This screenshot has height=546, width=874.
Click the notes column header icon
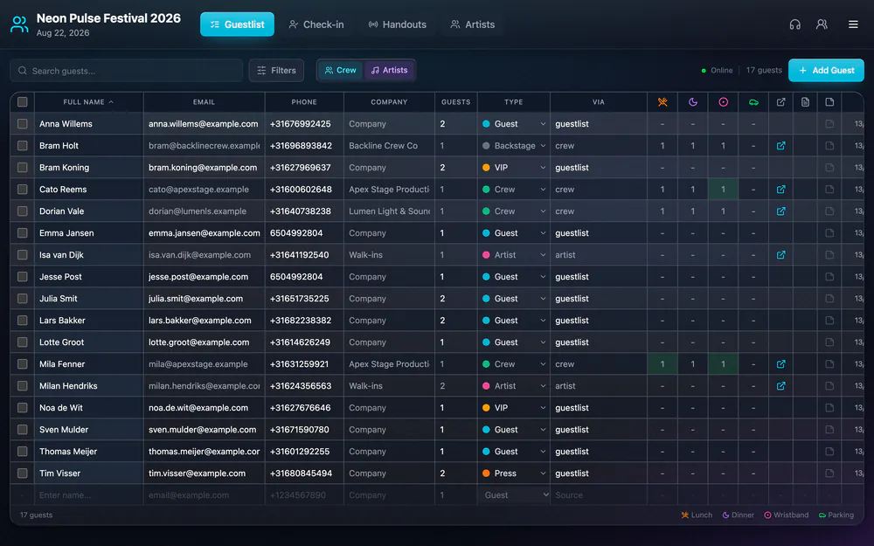tap(829, 102)
